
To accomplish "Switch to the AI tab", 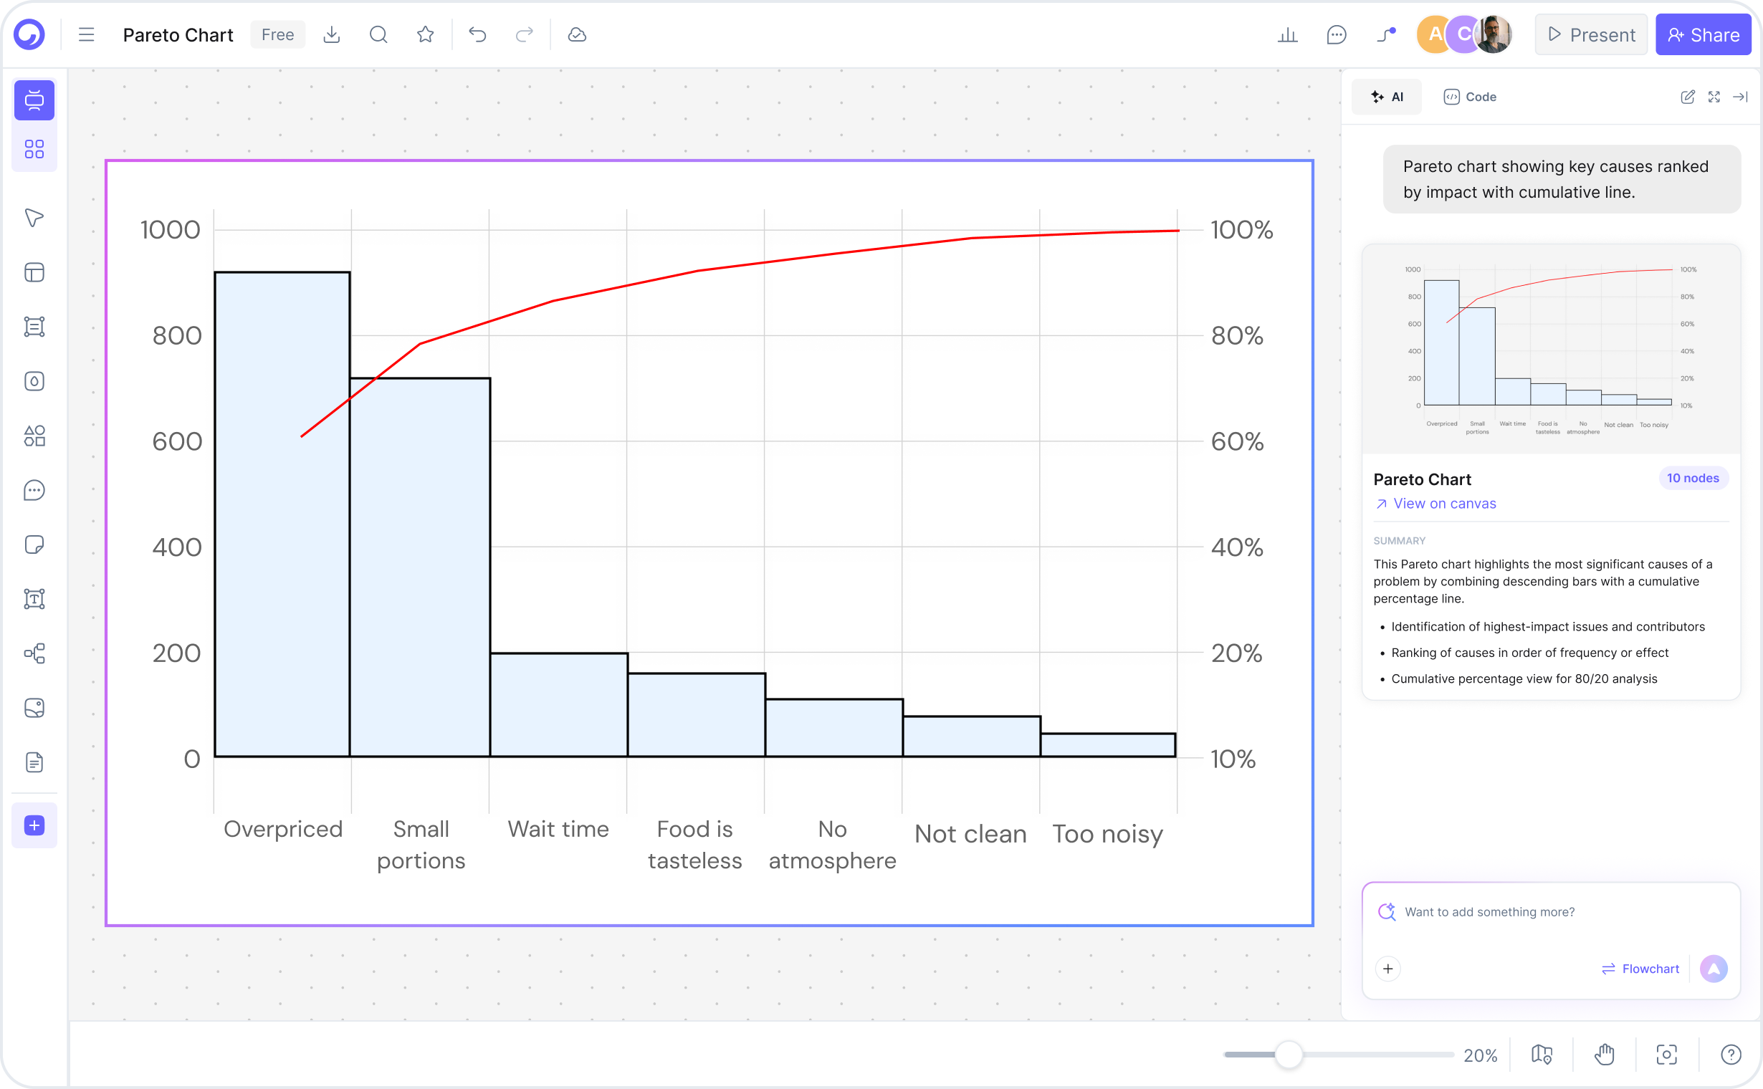I will 1387,97.
